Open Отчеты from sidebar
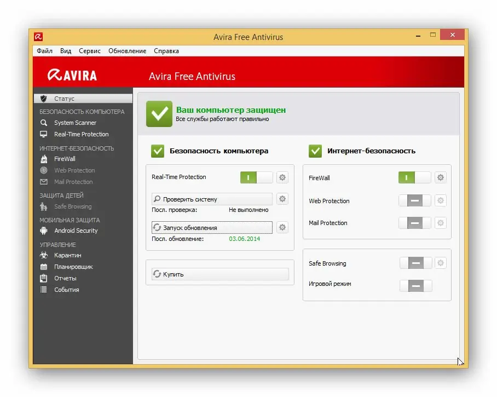This screenshot has height=397, width=497. coord(65,278)
